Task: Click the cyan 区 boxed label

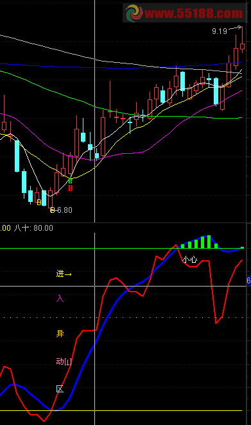Action: [60, 389]
